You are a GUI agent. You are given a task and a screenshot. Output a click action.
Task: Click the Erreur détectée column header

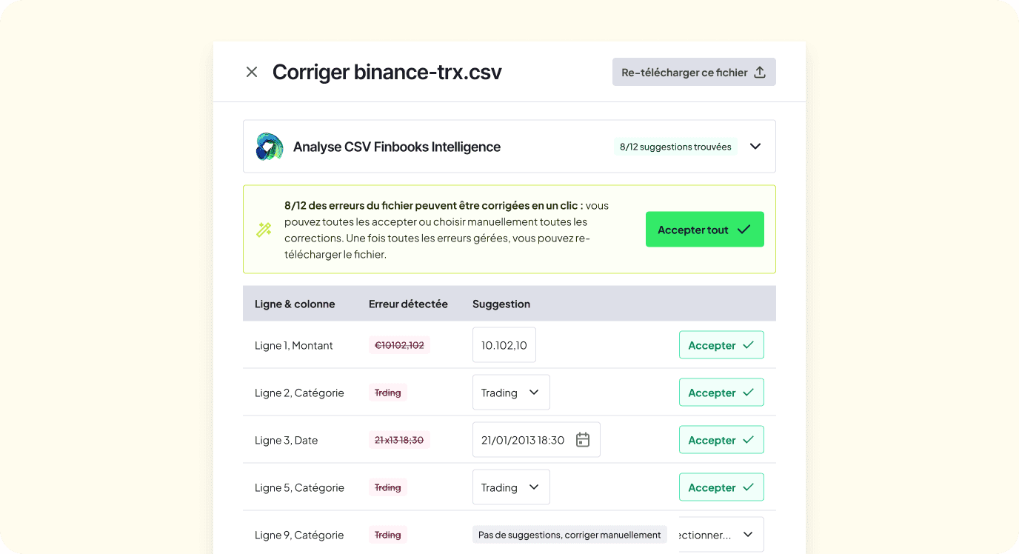pyautogui.click(x=408, y=304)
